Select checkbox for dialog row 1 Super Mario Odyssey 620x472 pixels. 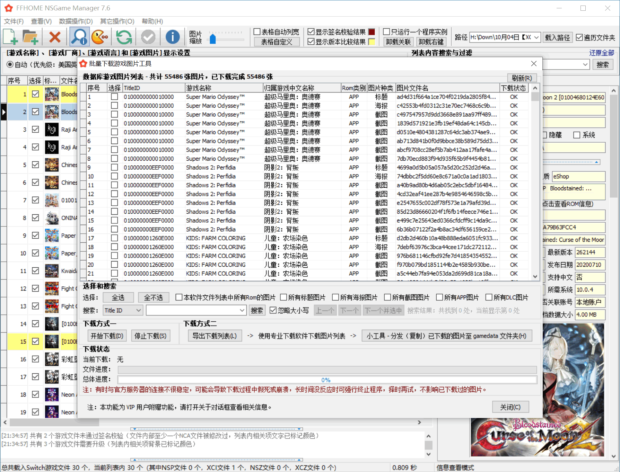(x=114, y=97)
